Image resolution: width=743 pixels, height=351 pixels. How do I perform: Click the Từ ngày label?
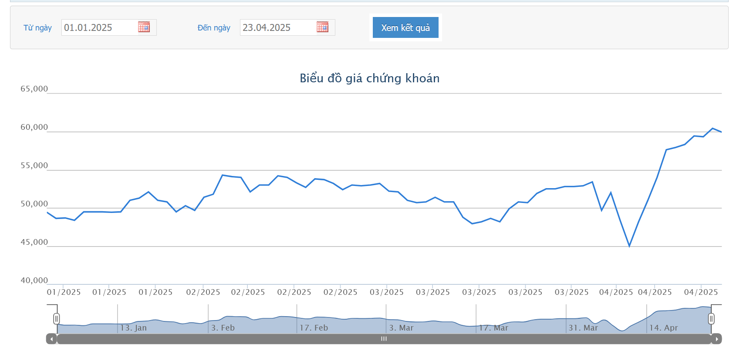coord(37,28)
